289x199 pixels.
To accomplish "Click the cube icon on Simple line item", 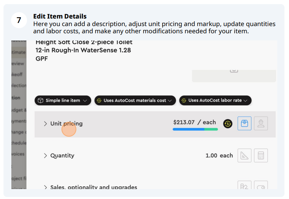I will click(x=40, y=101).
